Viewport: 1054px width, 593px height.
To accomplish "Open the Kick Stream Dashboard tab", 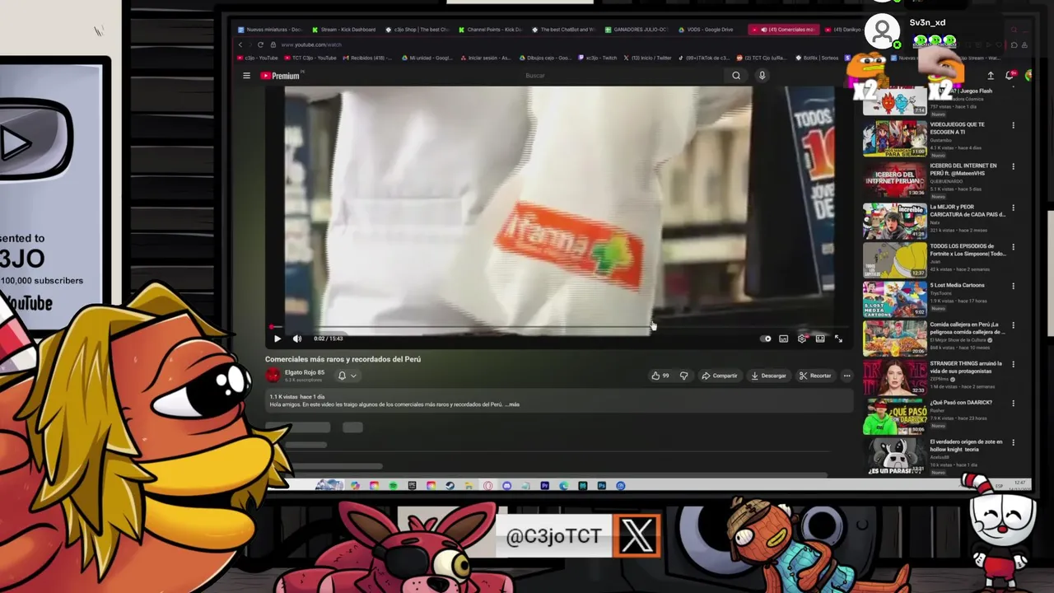I will [x=343, y=30].
